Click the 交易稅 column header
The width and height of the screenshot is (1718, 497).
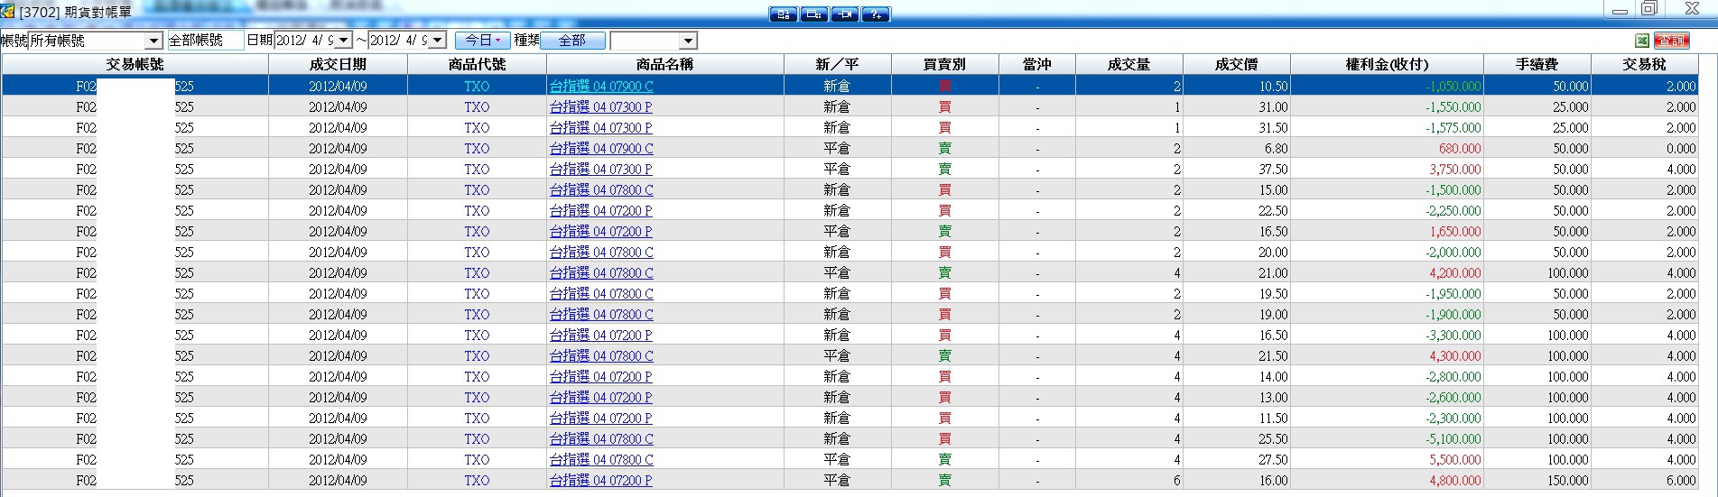[x=1644, y=64]
